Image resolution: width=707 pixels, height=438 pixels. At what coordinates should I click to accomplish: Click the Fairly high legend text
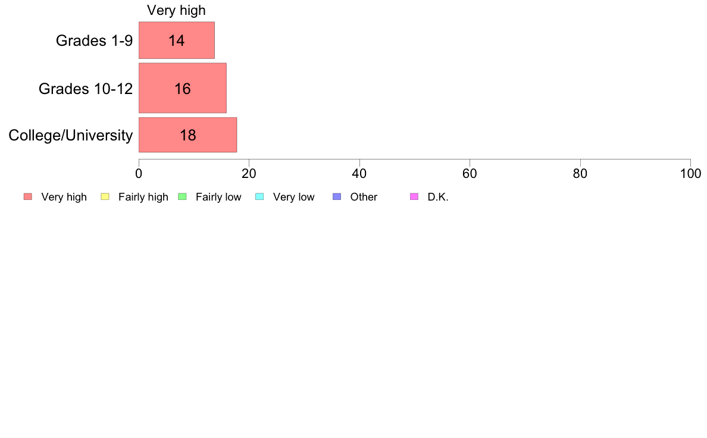[x=143, y=197]
